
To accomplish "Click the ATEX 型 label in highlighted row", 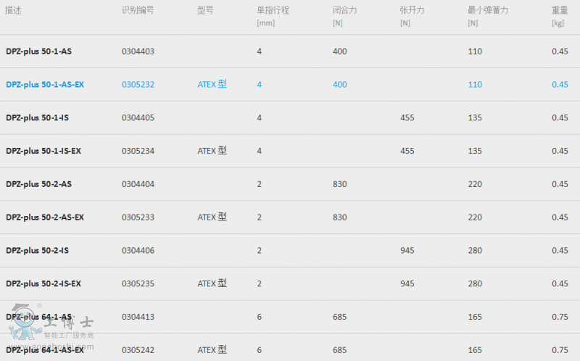I will pyautogui.click(x=212, y=84).
